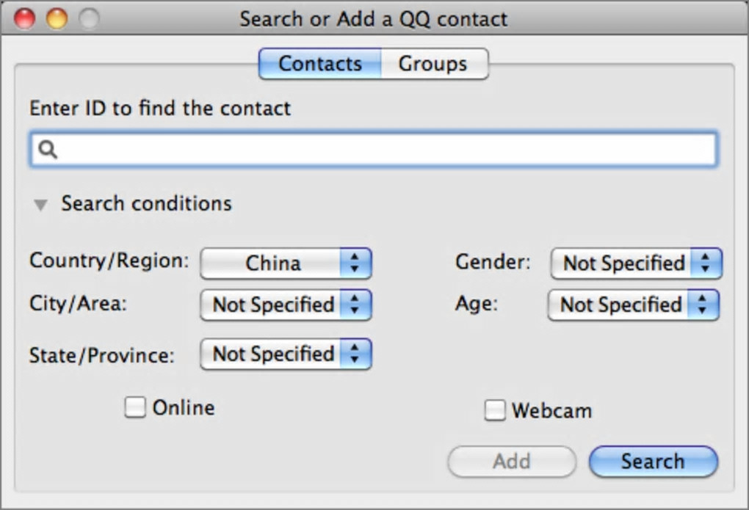Click the window title bar text
The image size is (749, 510).
click(x=373, y=19)
